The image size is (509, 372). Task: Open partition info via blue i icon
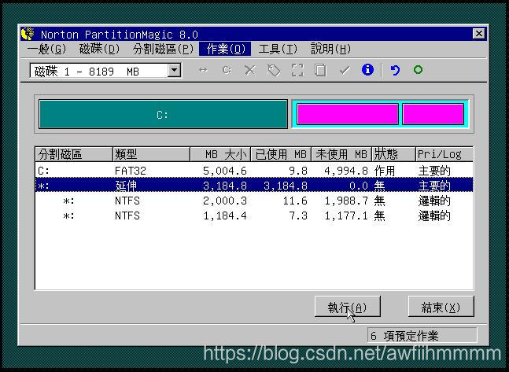click(x=367, y=70)
